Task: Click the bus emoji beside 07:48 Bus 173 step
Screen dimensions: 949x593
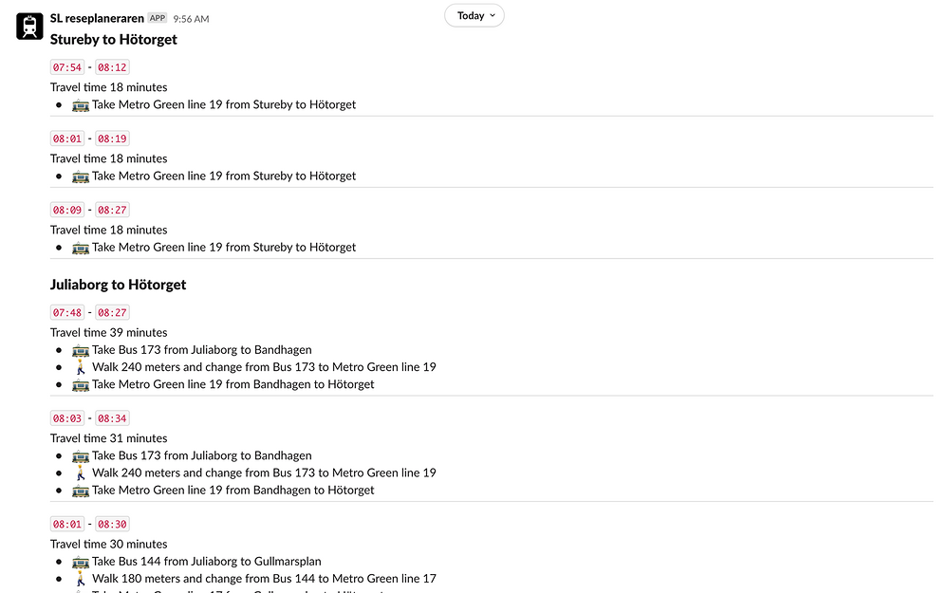Action: tap(81, 350)
